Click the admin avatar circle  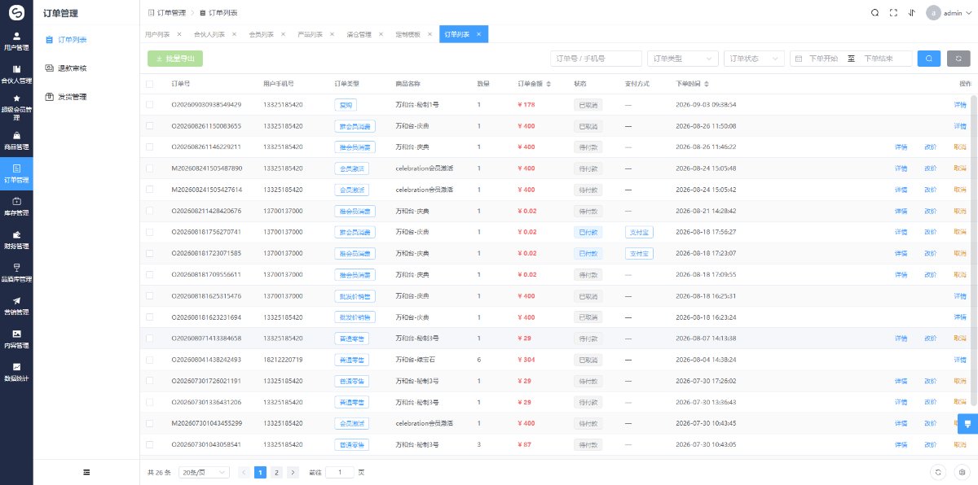click(x=933, y=13)
